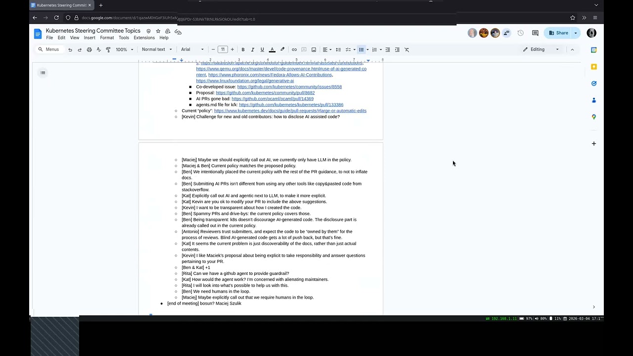Decrease font size with the minus button
Viewport: 633px width, 356px height.
tap(213, 49)
